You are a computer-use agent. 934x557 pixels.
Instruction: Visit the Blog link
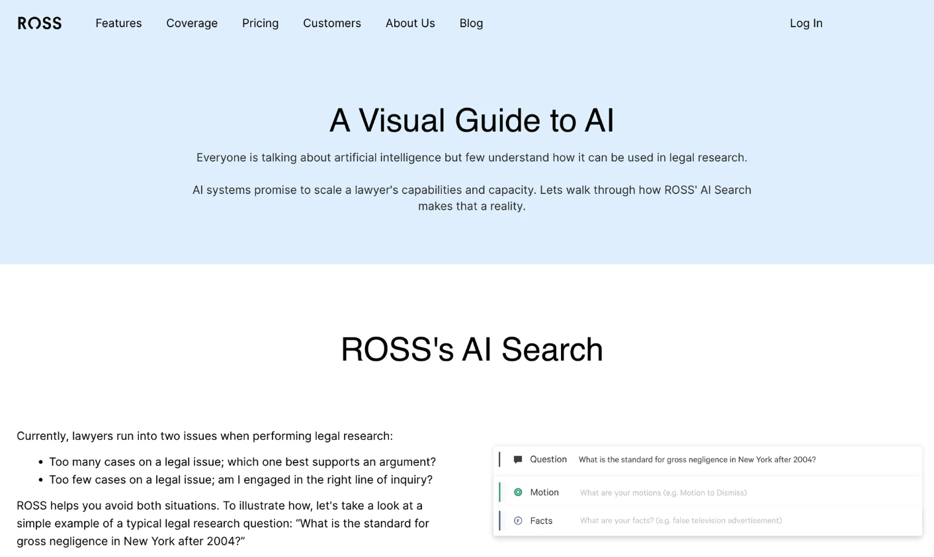pos(471,23)
